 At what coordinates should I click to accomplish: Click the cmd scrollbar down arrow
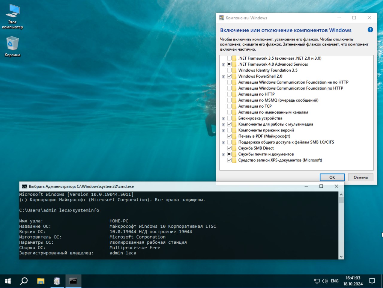click(341, 257)
